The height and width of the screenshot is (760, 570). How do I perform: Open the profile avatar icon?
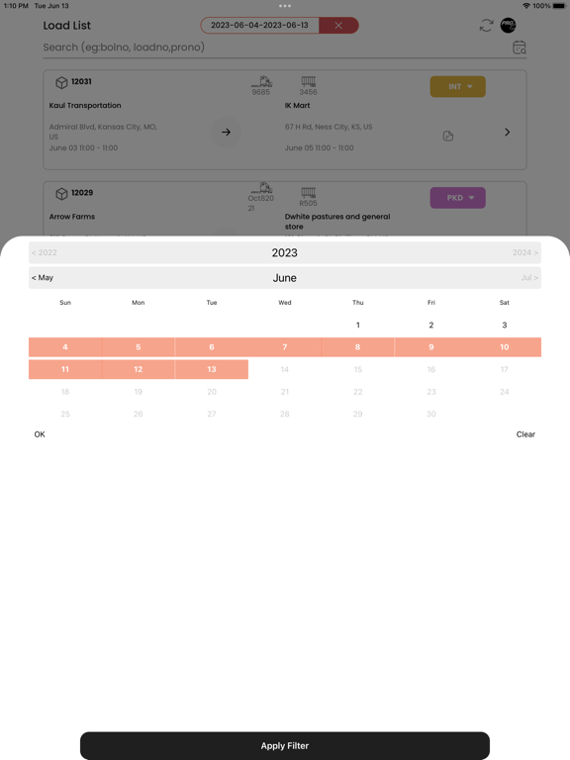(x=508, y=25)
